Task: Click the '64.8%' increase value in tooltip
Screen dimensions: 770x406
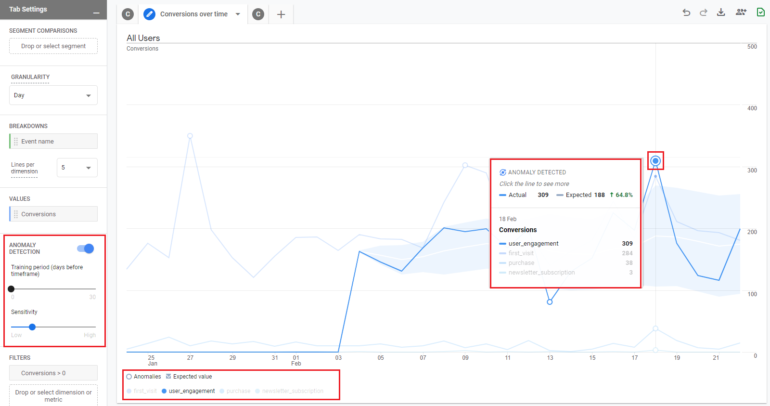Action: [624, 195]
